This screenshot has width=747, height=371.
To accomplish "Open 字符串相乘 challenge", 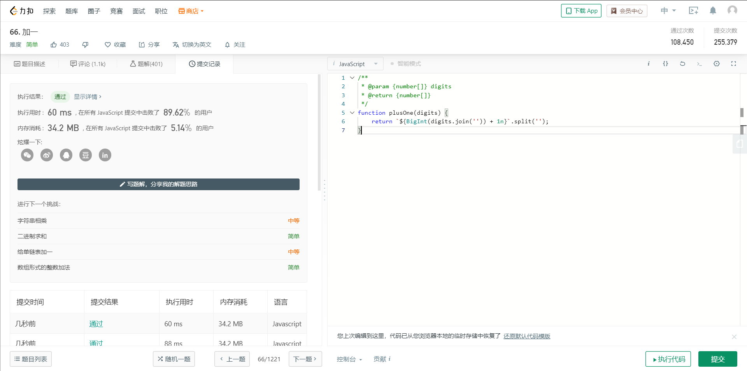I will click(x=32, y=221).
